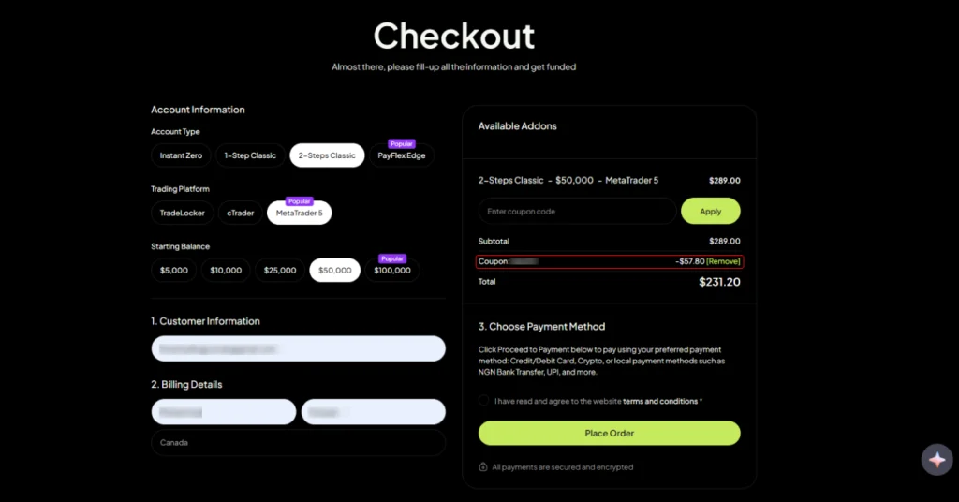Viewport: 959px width, 502px height.
Task: Select the $10,000 starting balance
Action: 226,271
